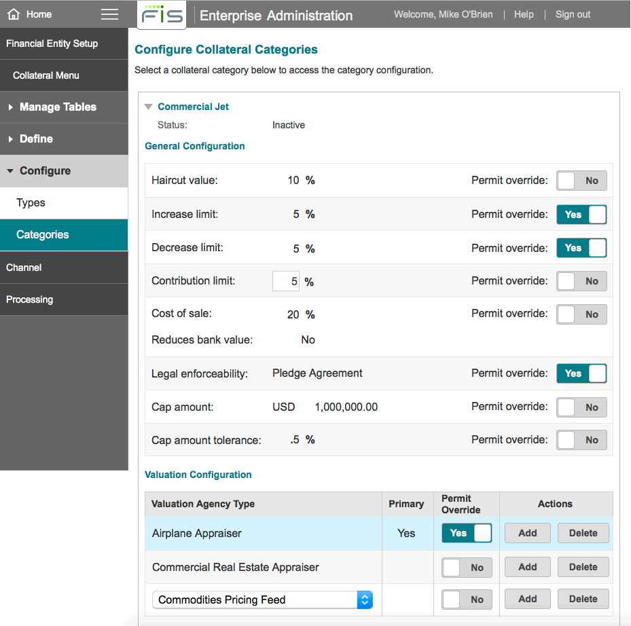Viewport: 631px width, 626px height.
Task: Open the Collateral Menu item
Action: pyautogui.click(x=46, y=75)
